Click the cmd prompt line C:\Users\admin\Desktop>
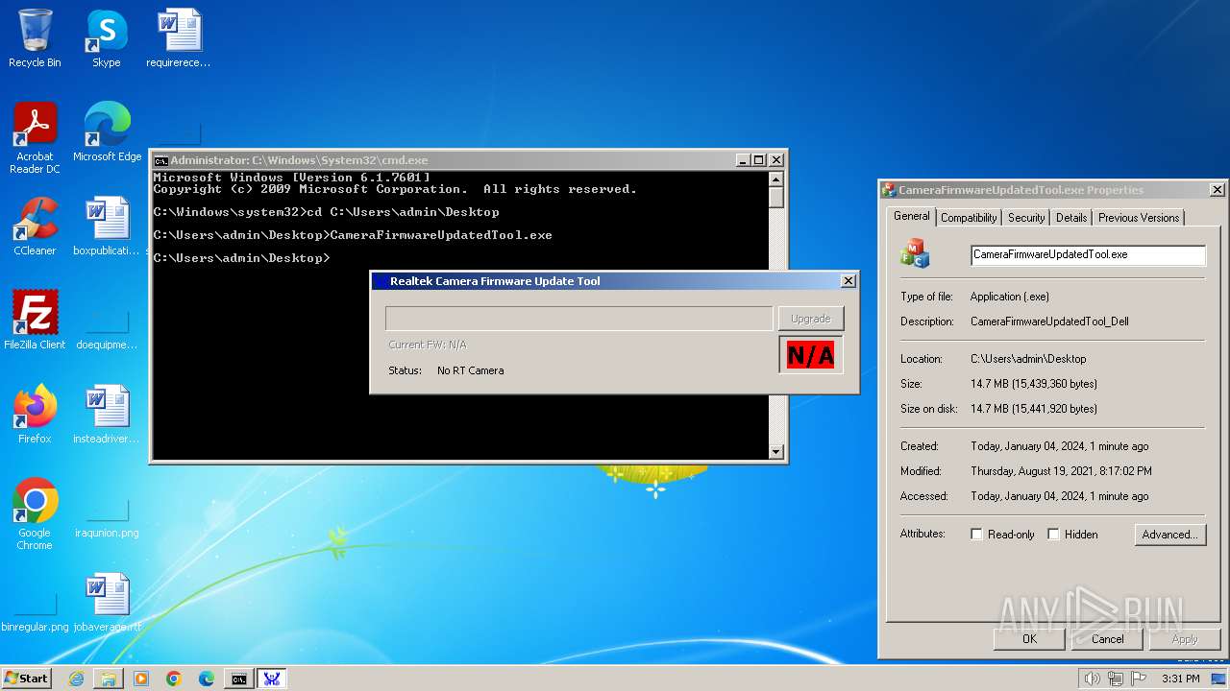Screen dimensions: 1230x691 tap(242, 258)
